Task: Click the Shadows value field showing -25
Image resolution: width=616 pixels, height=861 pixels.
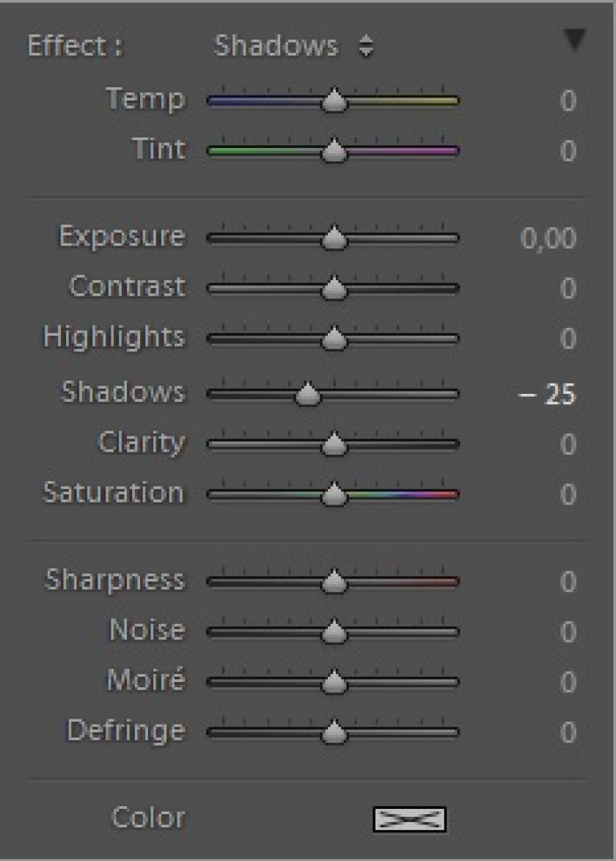Action: 547,395
